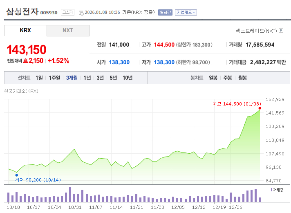Click the tallest volume bar near 10/31
The height and width of the screenshot is (213, 291).
tap(70, 195)
